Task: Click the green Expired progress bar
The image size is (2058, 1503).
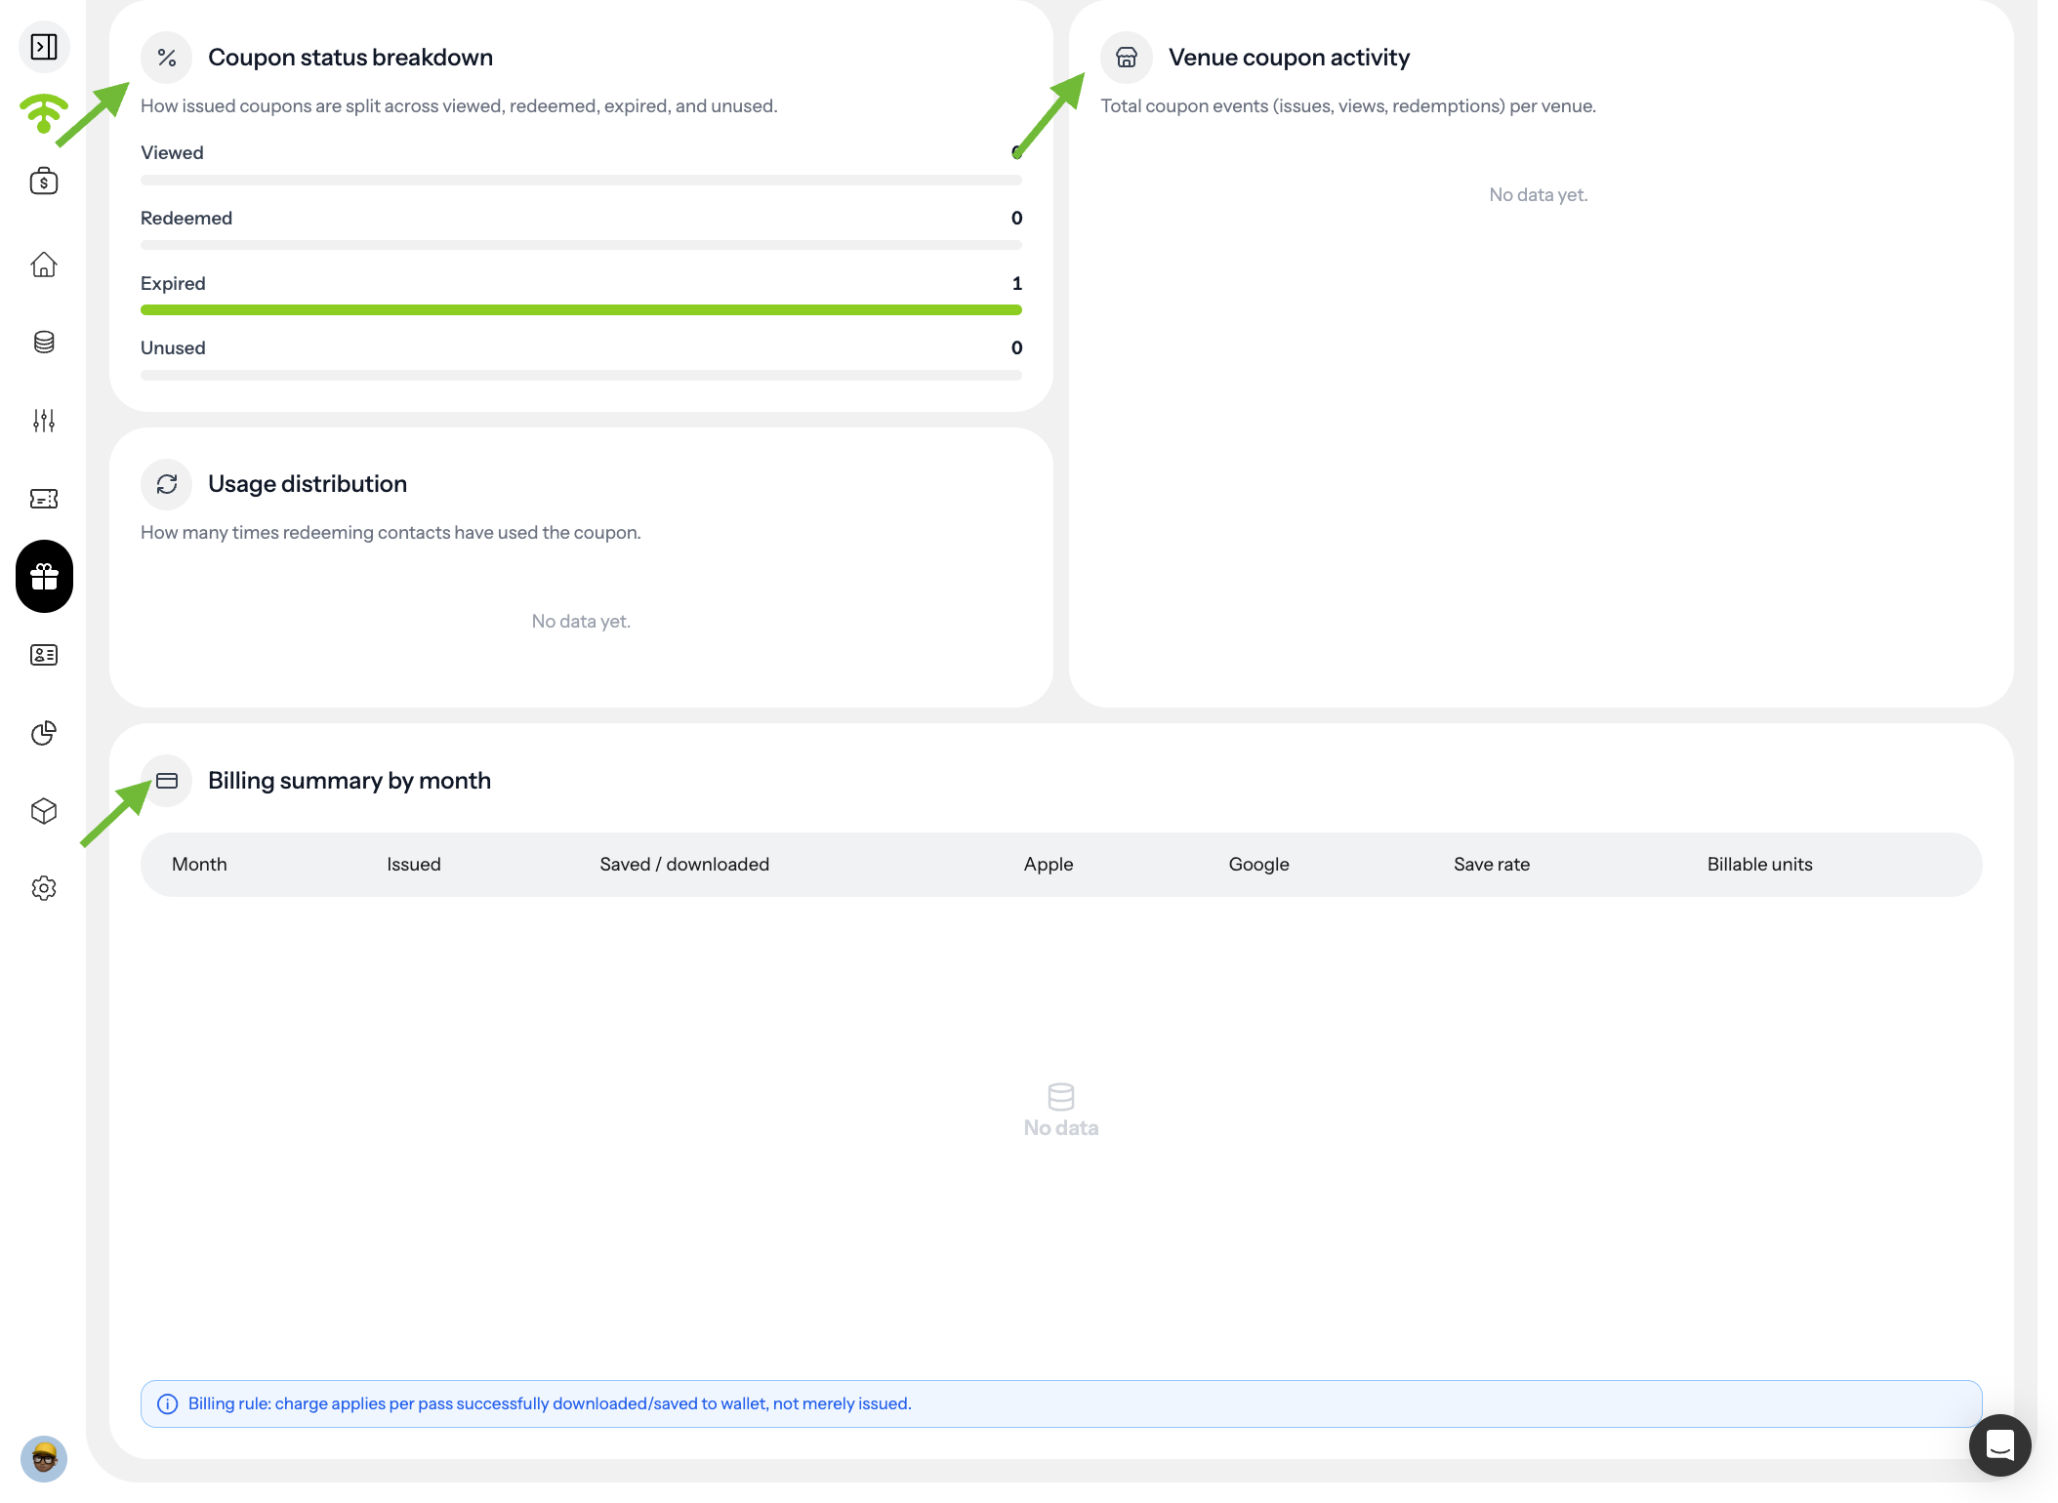Action: tap(581, 309)
